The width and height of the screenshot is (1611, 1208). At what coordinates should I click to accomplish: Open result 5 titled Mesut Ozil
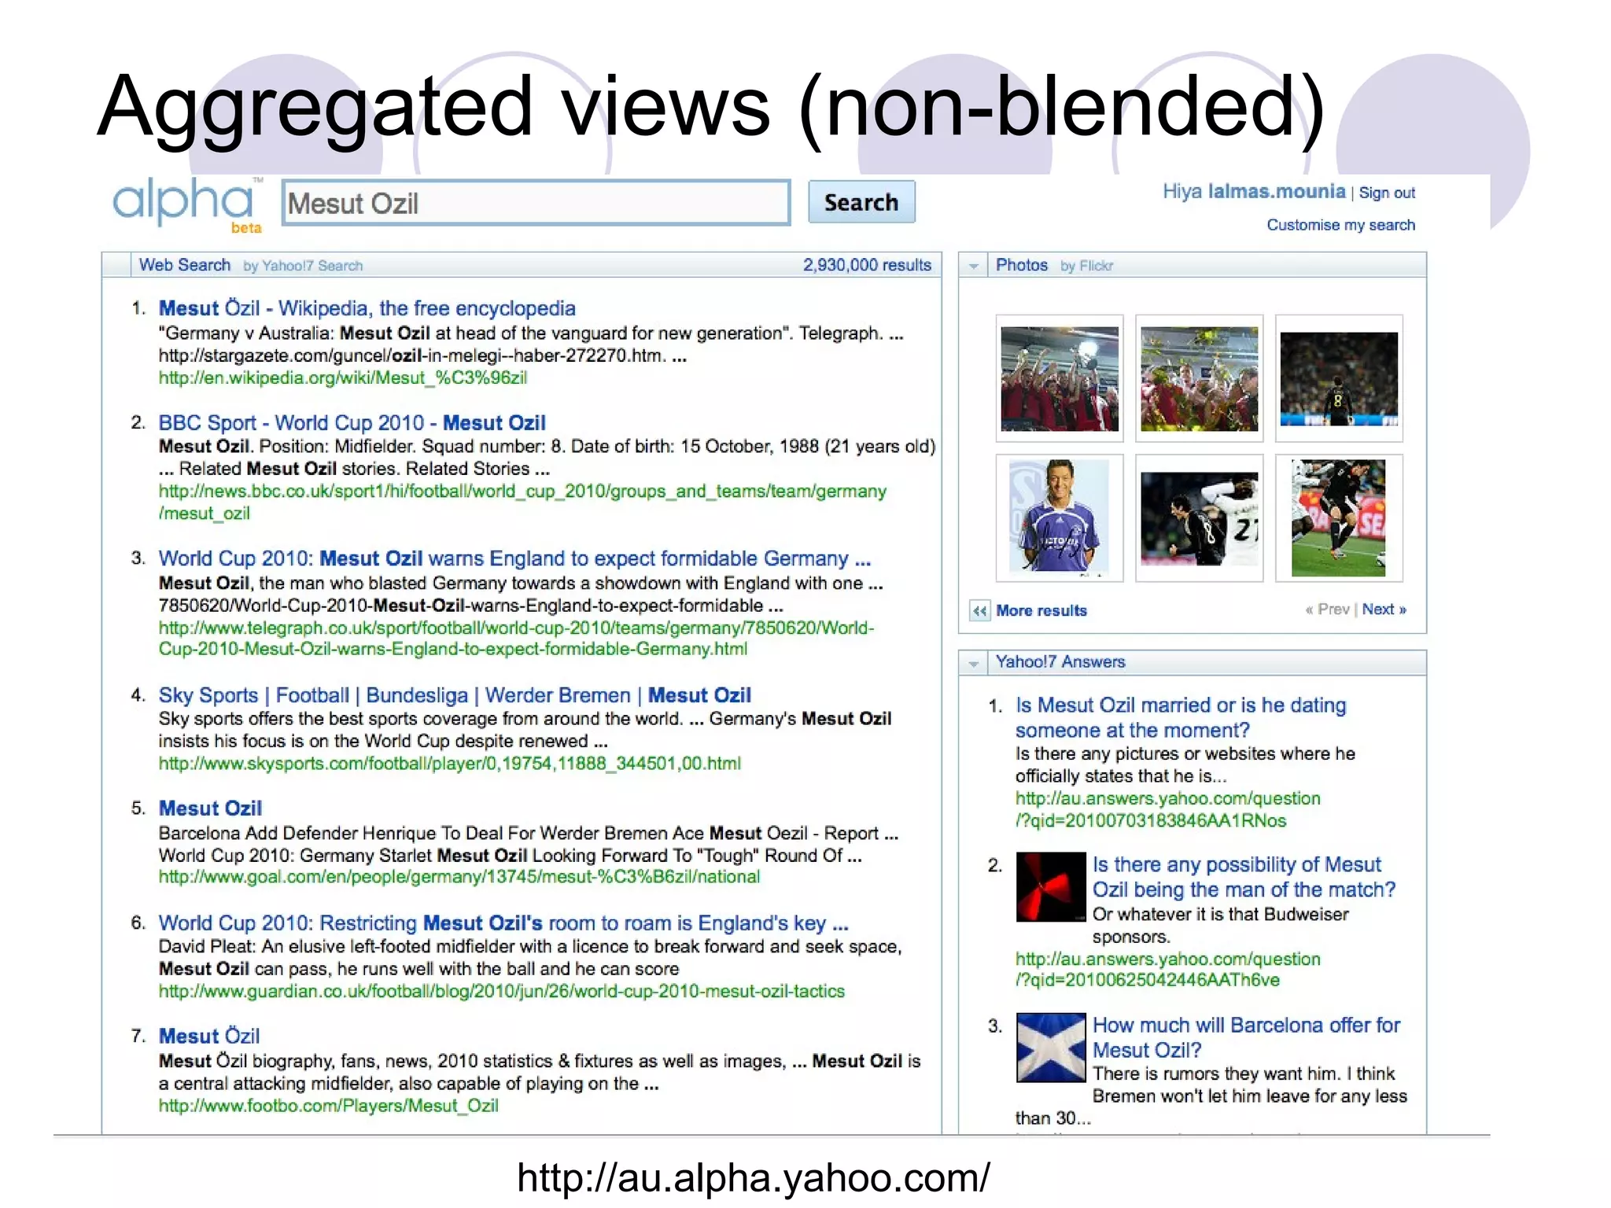coord(210,808)
